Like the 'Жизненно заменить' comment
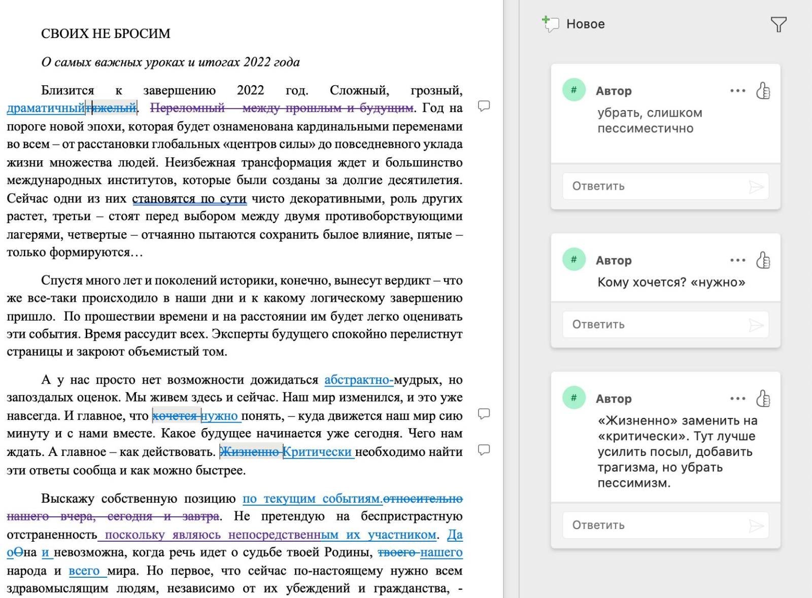The width and height of the screenshot is (812, 598). click(763, 399)
